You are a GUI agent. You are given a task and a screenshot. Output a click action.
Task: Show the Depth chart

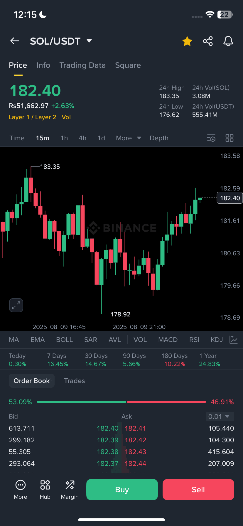coord(159,138)
